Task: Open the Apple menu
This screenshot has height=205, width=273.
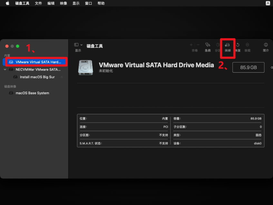Action: click(x=7, y=3)
